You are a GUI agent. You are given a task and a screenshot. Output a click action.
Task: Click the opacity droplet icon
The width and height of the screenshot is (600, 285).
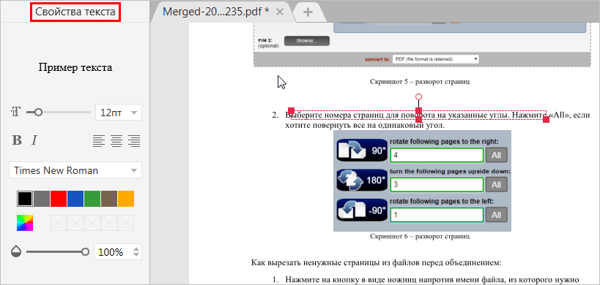[x=16, y=252]
